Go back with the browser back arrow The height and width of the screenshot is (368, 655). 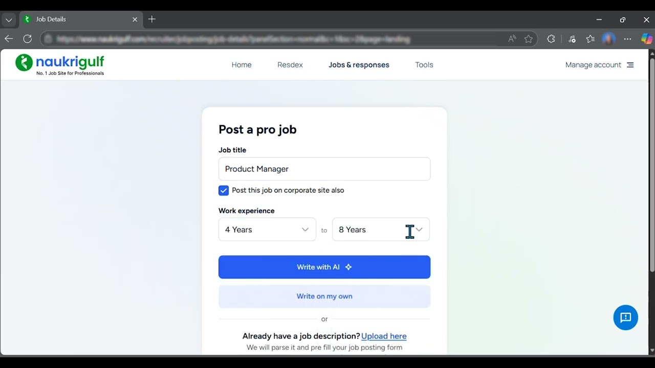pyautogui.click(x=9, y=39)
